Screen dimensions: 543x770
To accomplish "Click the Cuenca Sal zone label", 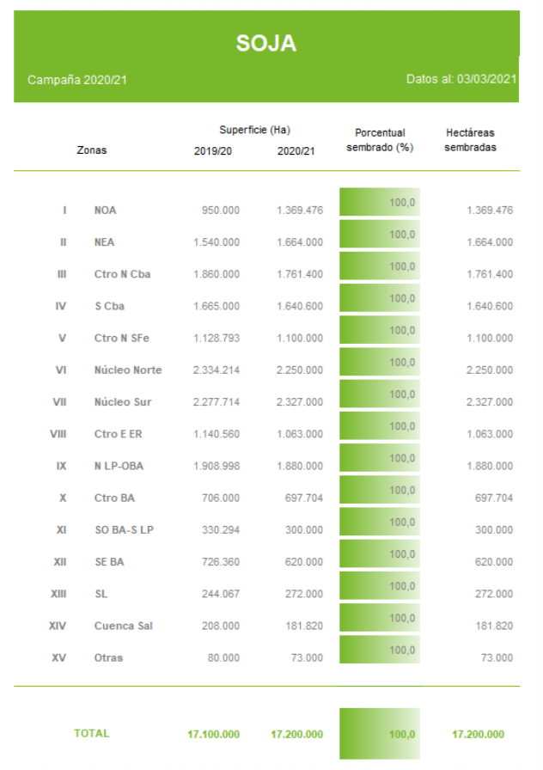I will [x=123, y=626].
